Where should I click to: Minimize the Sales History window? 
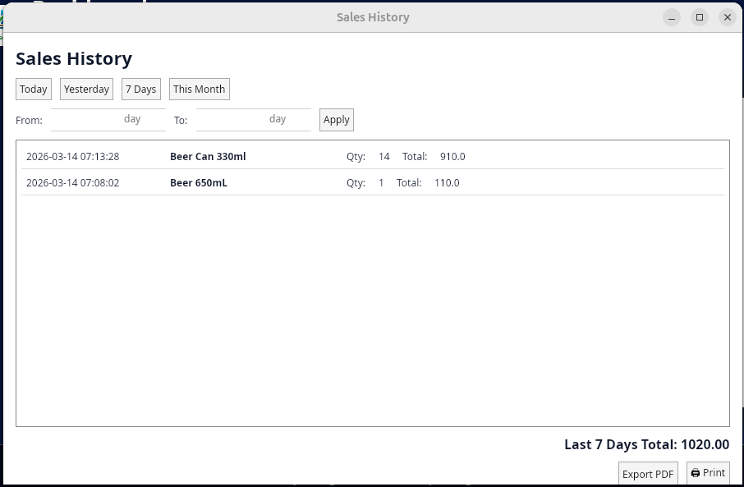672,17
